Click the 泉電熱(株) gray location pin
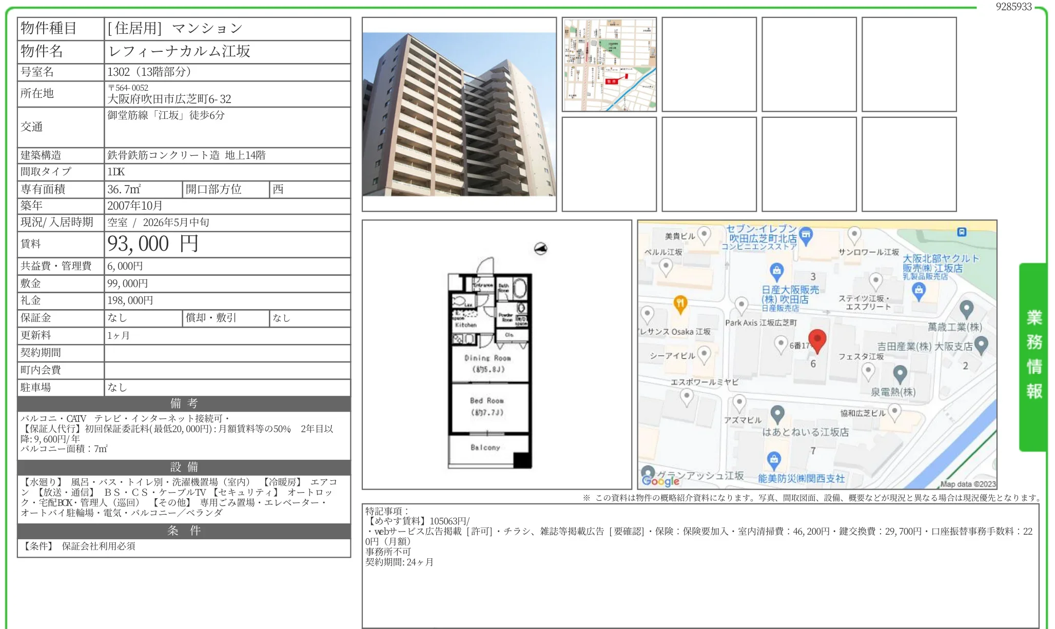Viewport: 1055px width, 629px height. 900,373
